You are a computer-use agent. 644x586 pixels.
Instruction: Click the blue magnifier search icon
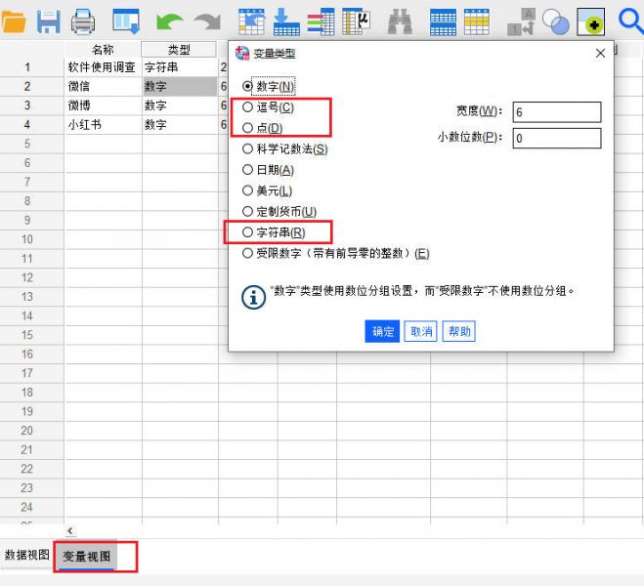click(x=631, y=21)
